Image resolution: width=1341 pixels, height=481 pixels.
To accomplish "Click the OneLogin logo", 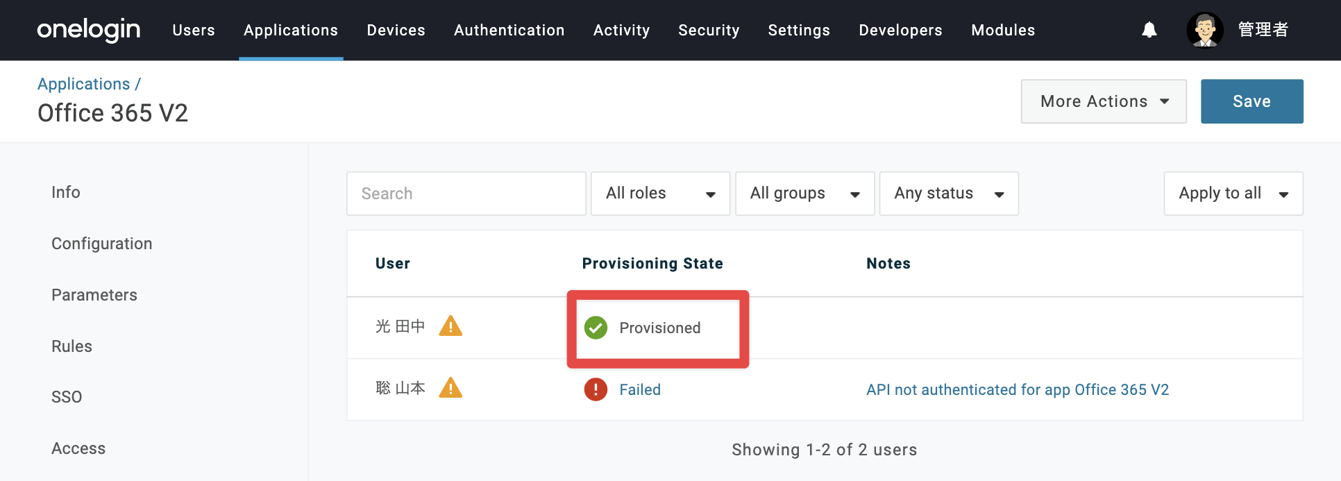I will pyautogui.click(x=88, y=30).
